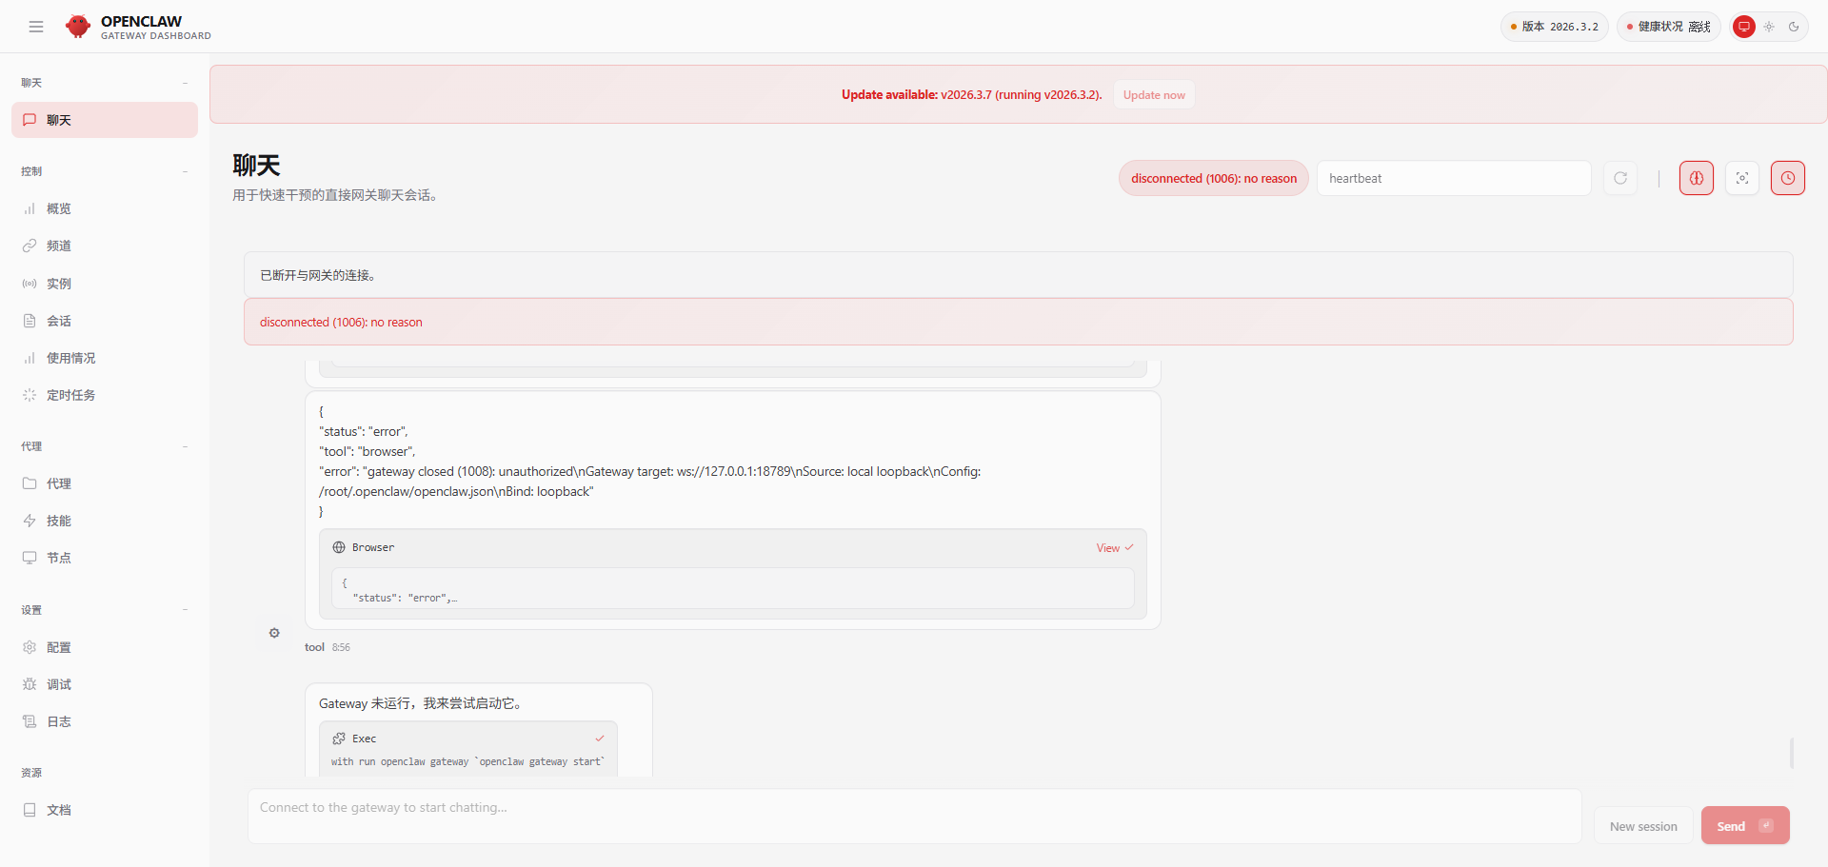This screenshot has height=867, width=1828.
Task: Click the Browser globe icon
Action: [x=339, y=547]
